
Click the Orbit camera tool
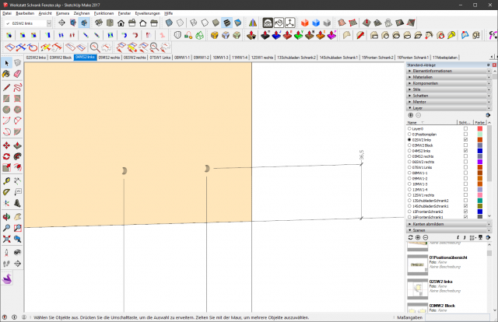6,216
